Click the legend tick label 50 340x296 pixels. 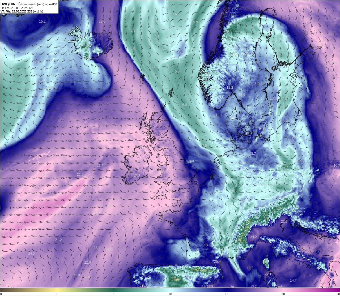(338, 294)
